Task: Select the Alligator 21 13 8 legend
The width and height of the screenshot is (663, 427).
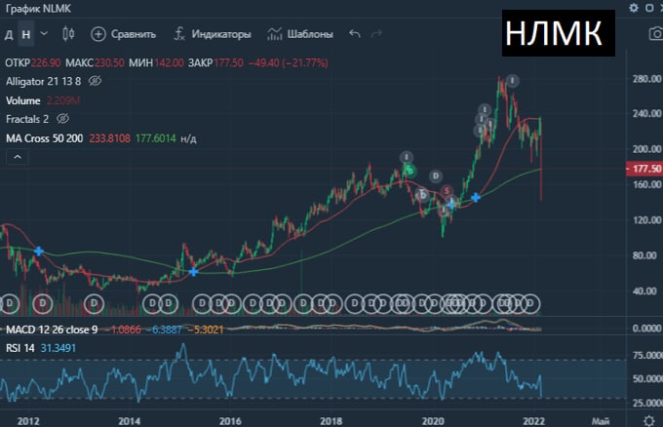Action: pos(43,81)
